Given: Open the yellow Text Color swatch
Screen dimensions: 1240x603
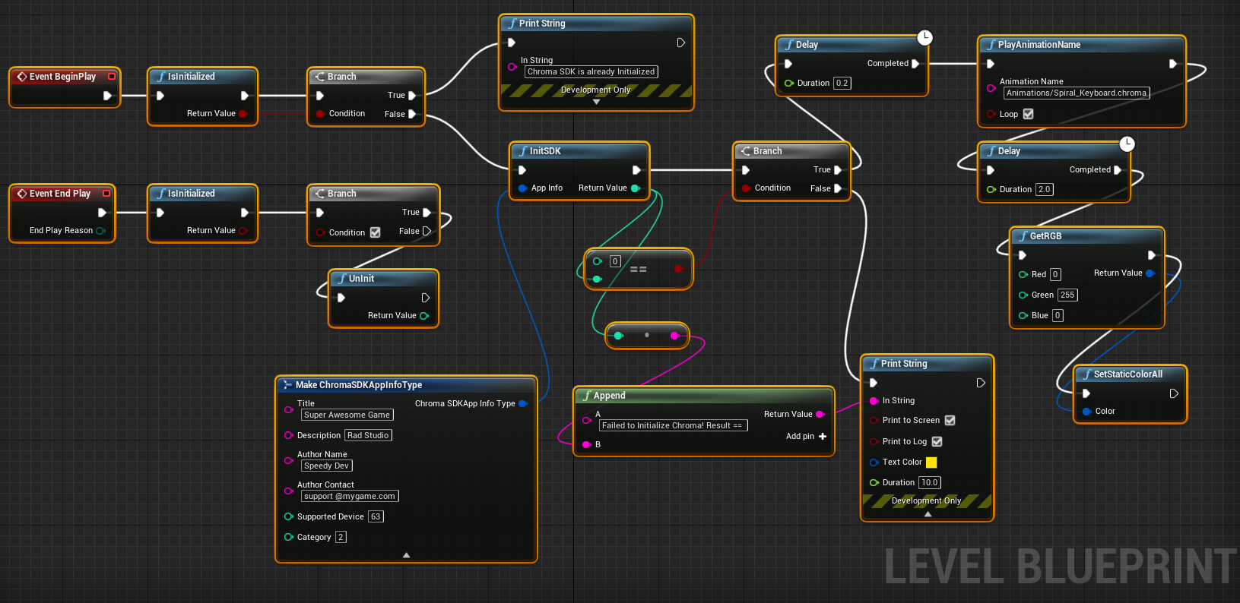Looking at the screenshot, I should (x=931, y=463).
